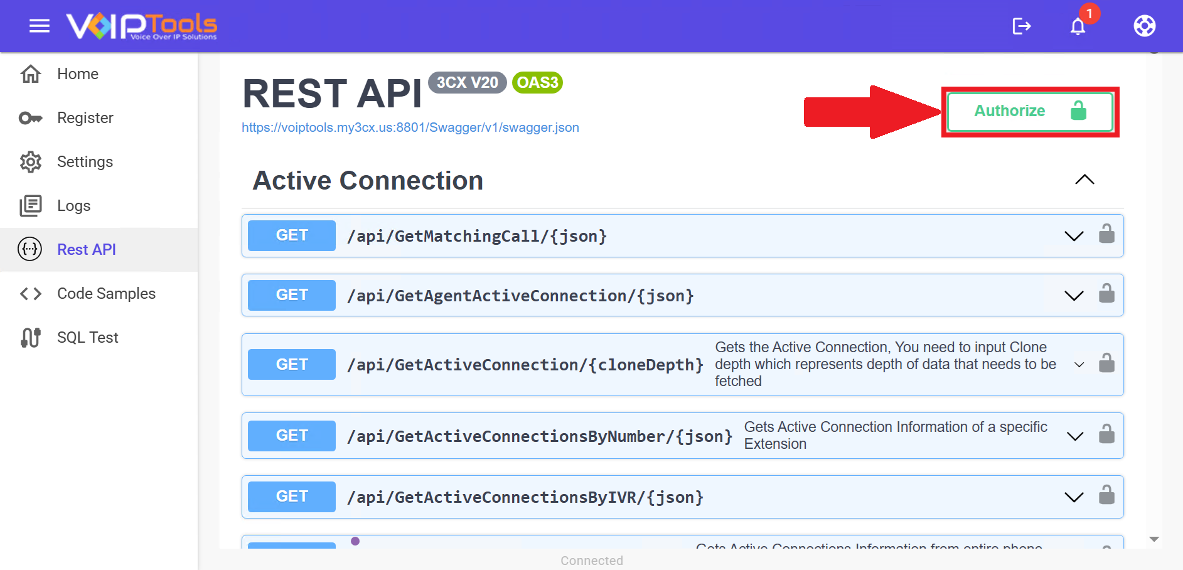Toggle the lock on GetMatchingCall endpoint
The height and width of the screenshot is (570, 1183).
pyautogui.click(x=1106, y=234)
